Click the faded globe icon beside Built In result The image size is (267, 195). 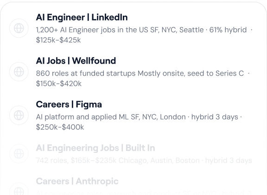[x=19, y=154]
